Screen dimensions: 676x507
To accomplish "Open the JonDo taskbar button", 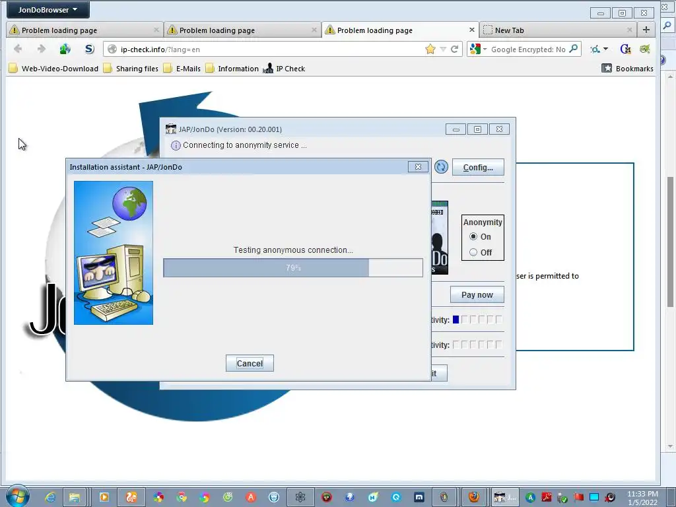I will [x=505, y=497].
